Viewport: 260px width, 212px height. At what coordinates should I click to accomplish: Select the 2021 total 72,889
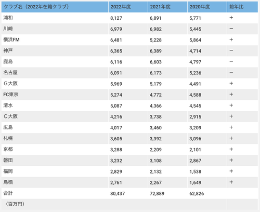click(x=157, y=193)
